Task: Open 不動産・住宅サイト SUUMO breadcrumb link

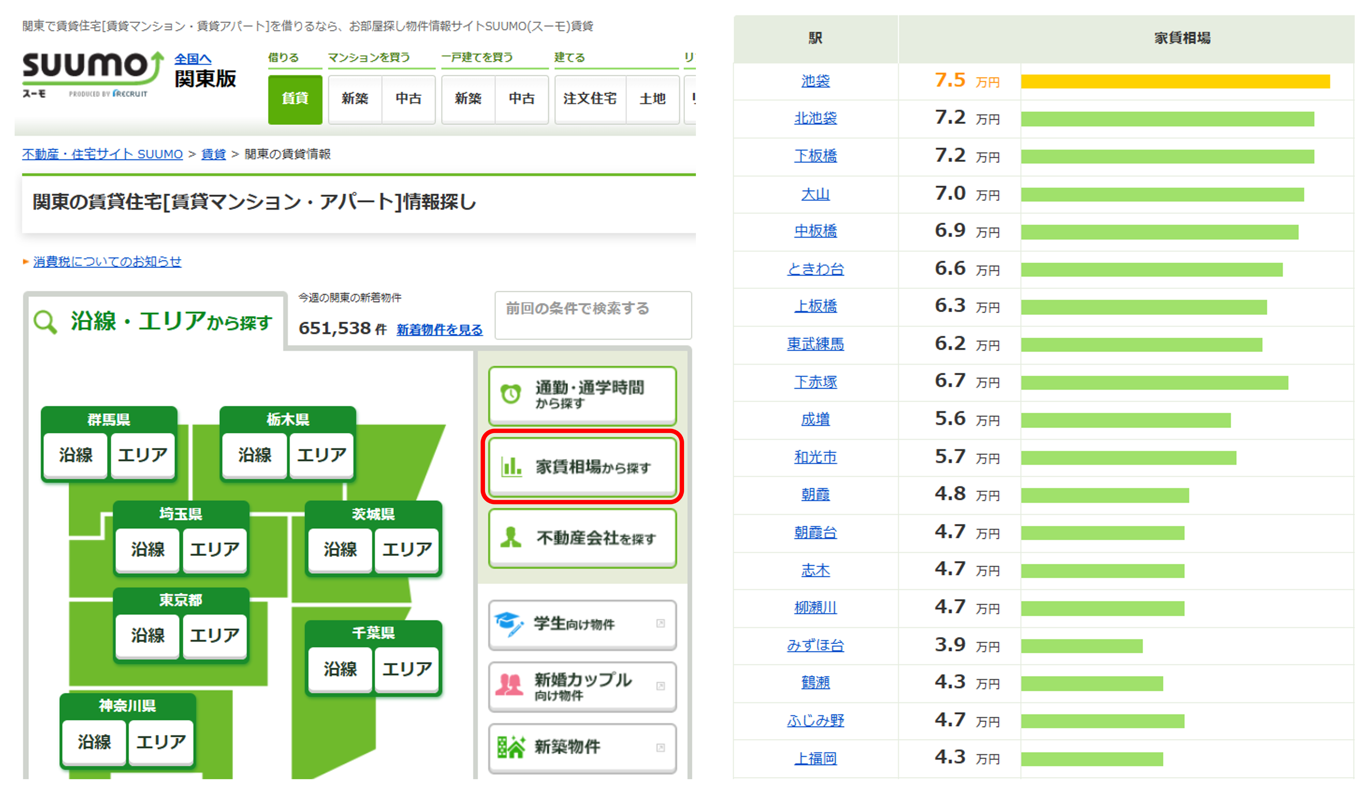Action: click(x=102, y=154)
